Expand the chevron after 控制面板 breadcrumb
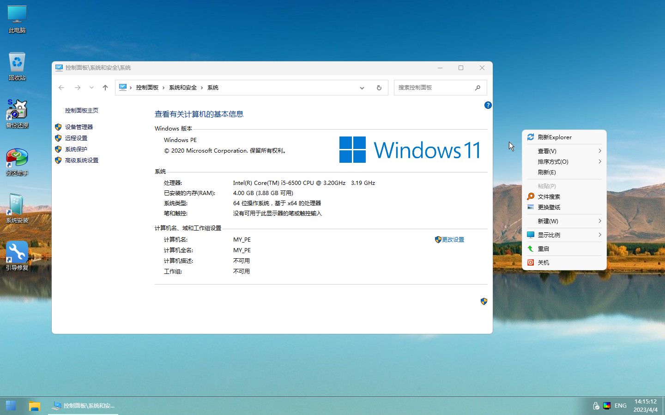The height and width of the screenshot is (415, 665). coord(163,88)
